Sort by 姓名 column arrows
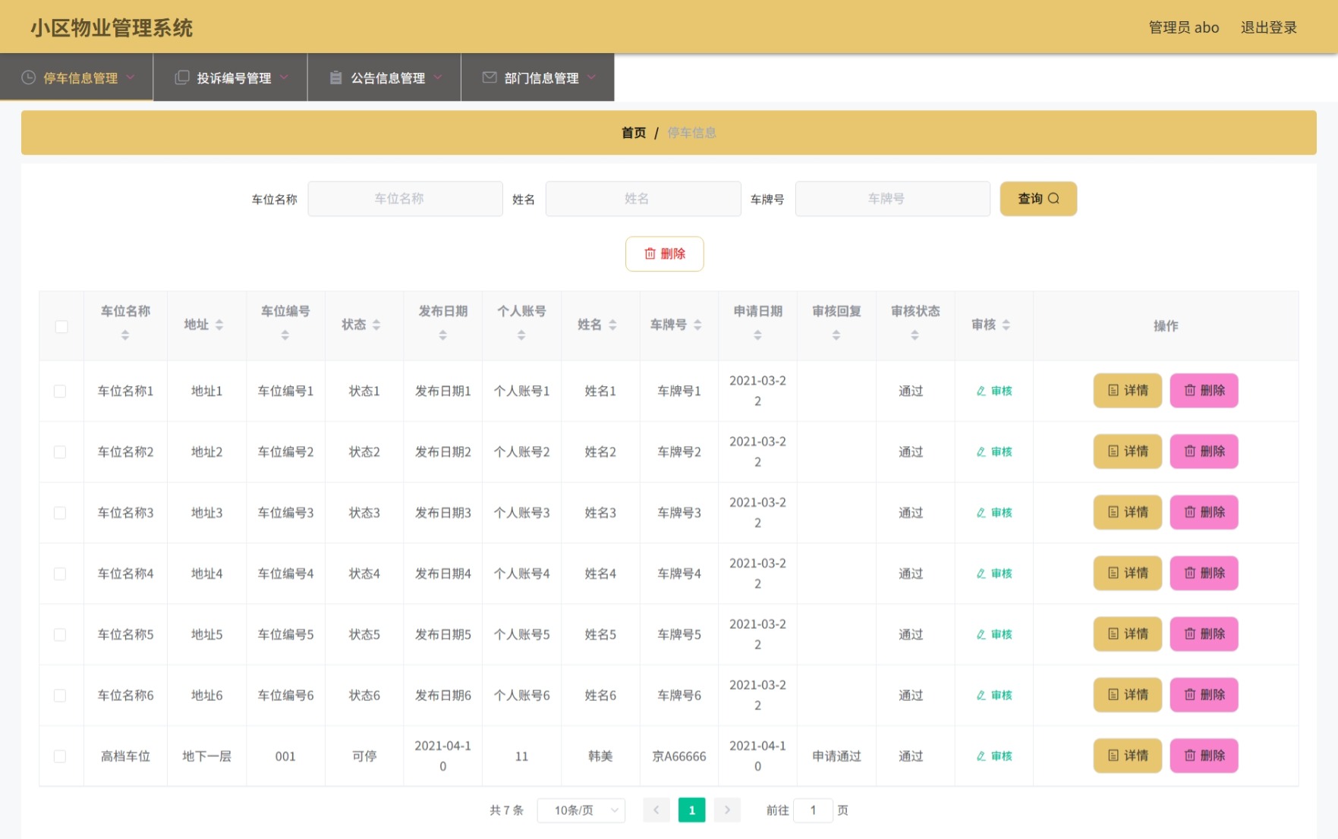Image resolution: width=1338 pixels, height=839 pixels. pyautogui.click(x=612, y=325)
